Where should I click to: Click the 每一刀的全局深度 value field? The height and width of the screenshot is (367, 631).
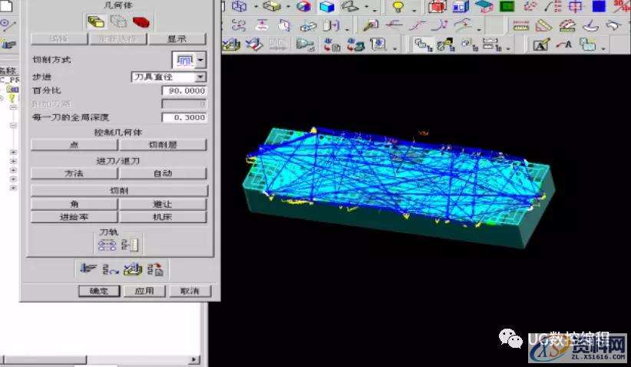pos(183,118)
